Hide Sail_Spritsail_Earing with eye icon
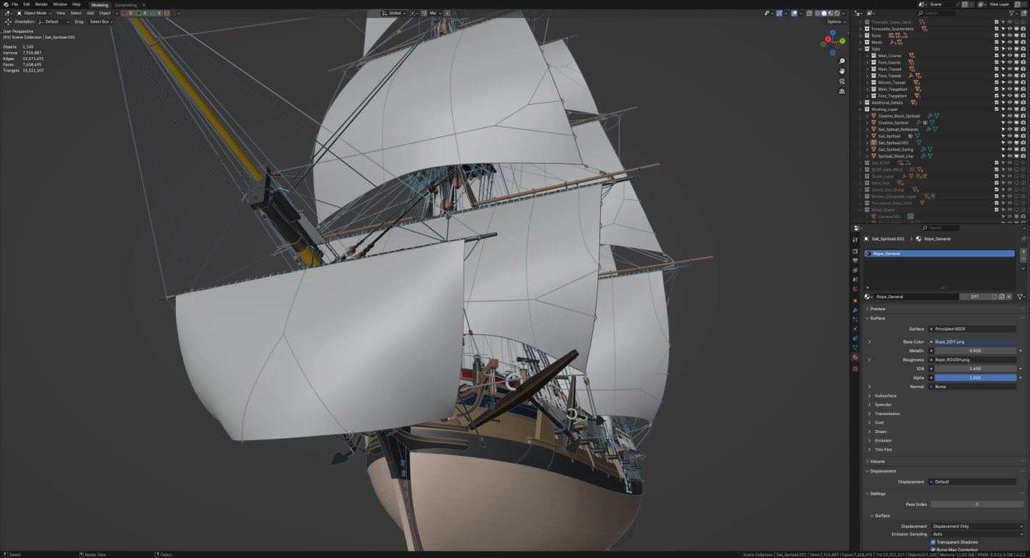Viewport: 1030px width, 558px height. pos(1009,149)
